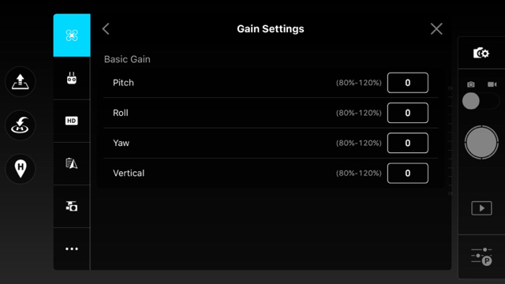Edit the Pitch gain value field
Viewport: 505px width, 284px height.
(408, 83)
